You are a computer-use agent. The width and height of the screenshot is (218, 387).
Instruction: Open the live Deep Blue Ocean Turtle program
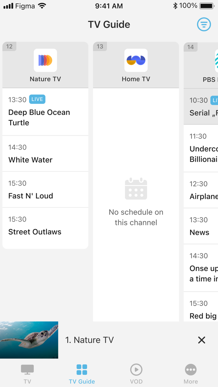(x=45, y=112)
